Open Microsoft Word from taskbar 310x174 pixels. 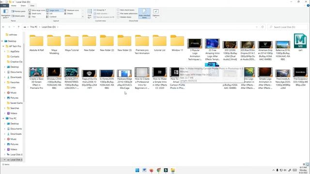click(144, 170)
